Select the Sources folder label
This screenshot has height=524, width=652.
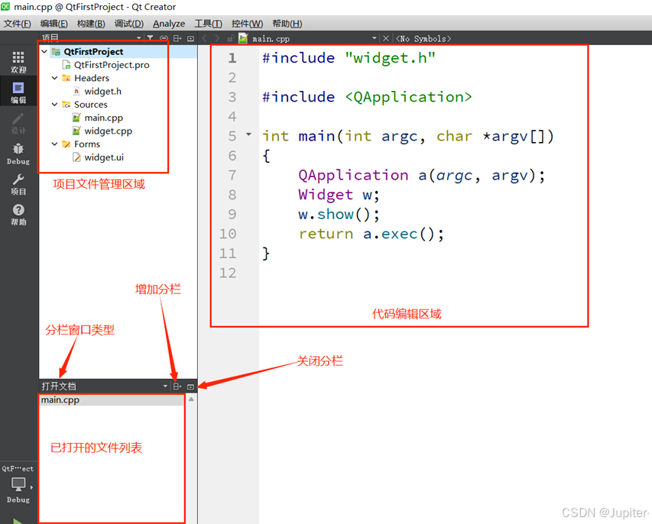click(91, 105)
